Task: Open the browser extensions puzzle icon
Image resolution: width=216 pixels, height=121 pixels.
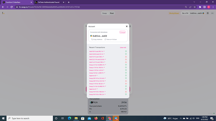Action: 200,7
